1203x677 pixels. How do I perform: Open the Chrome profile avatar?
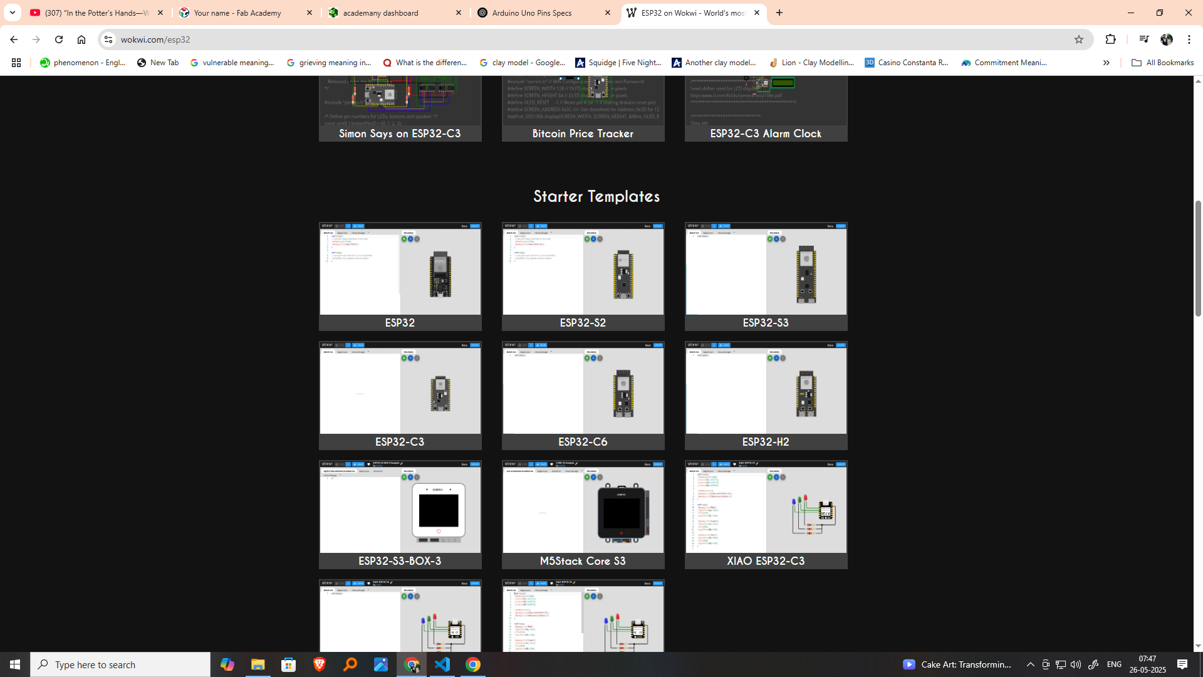[1167, 39]
